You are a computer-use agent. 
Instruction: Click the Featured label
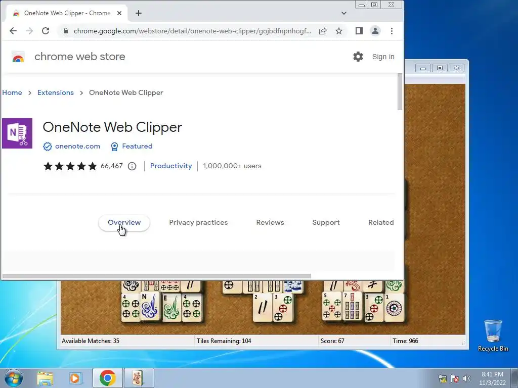(137, 146)
